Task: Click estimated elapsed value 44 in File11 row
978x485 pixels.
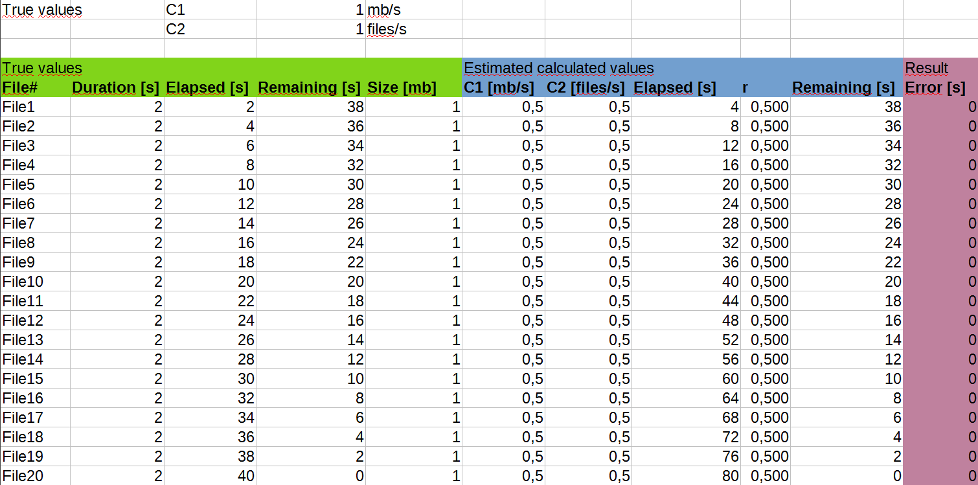Action: (686, 301)
